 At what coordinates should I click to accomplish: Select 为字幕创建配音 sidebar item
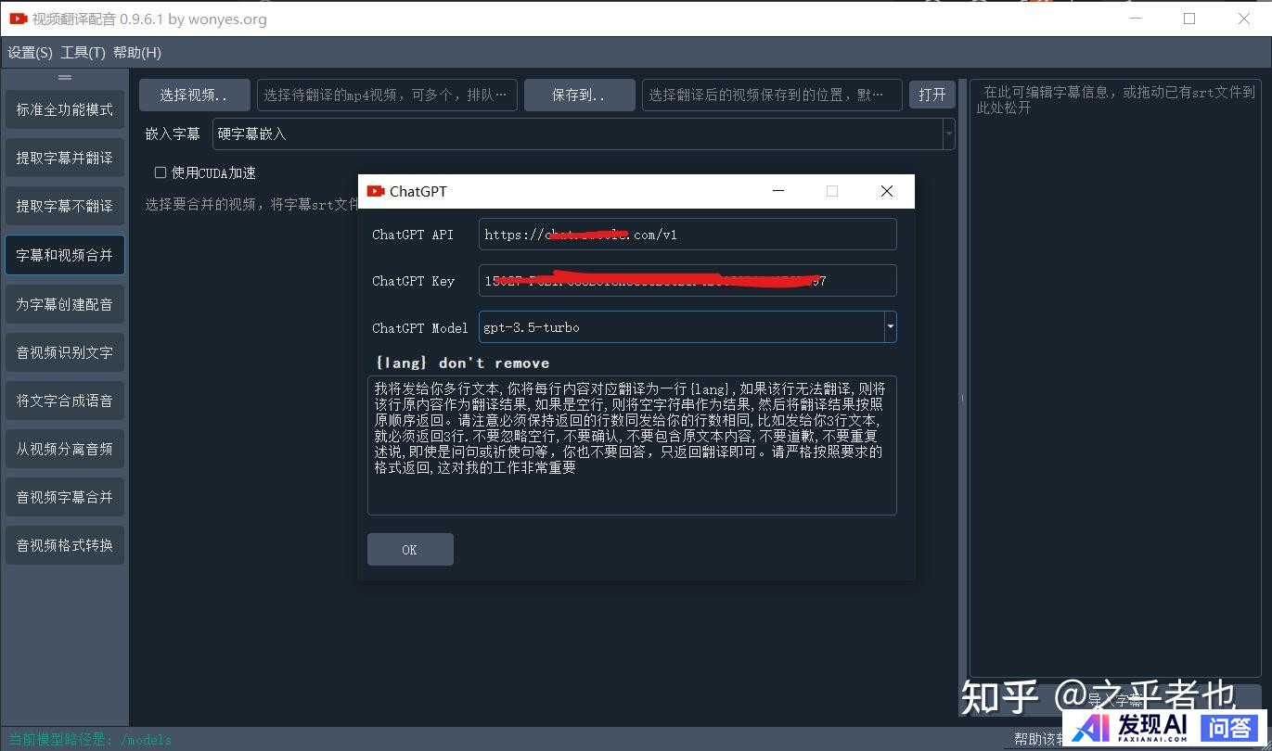point(64,304)
